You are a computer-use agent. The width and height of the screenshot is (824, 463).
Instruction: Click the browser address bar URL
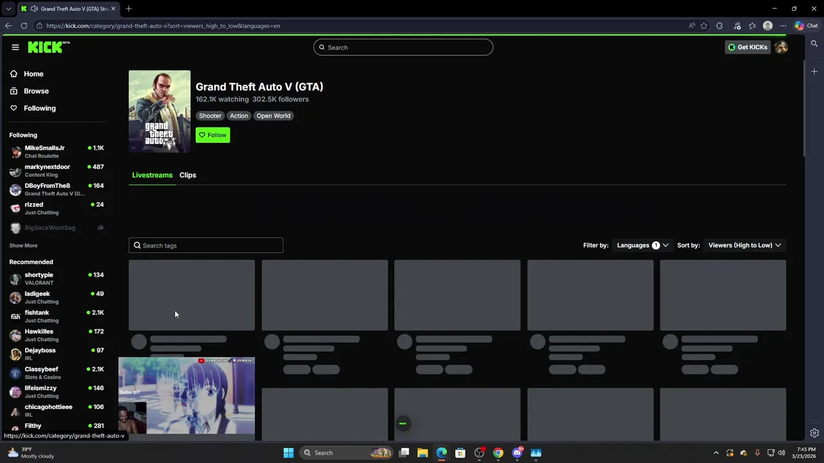pyautogui.click(x=163, y=26)
